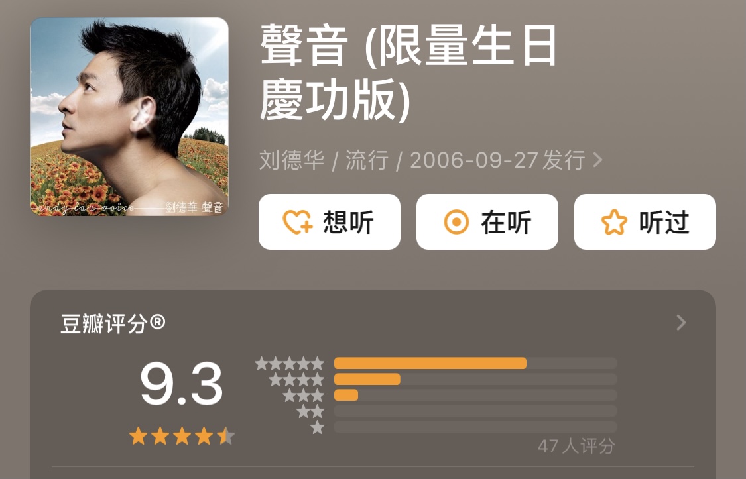Select the four-star rating bar
Screen dimensions: 746x479
pyautogui.click(x=475, y=379)
